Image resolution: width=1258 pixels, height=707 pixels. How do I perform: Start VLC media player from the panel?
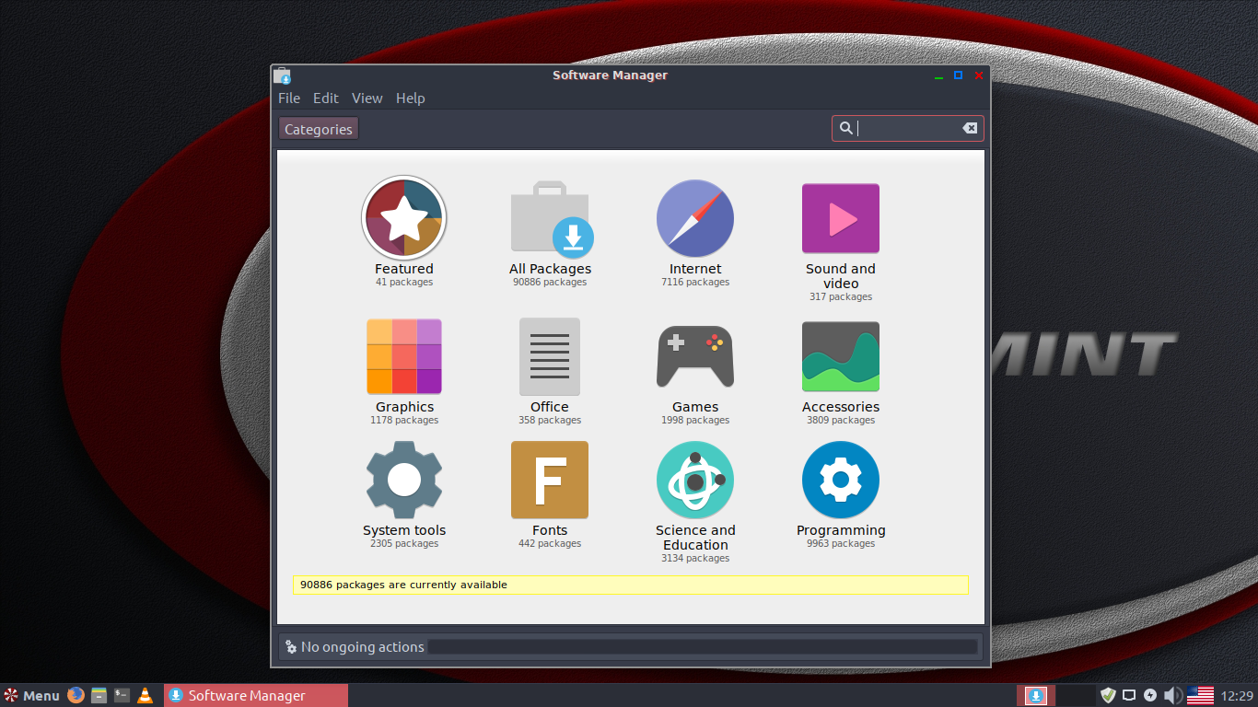pyautogui.click(x=145, y=695)
